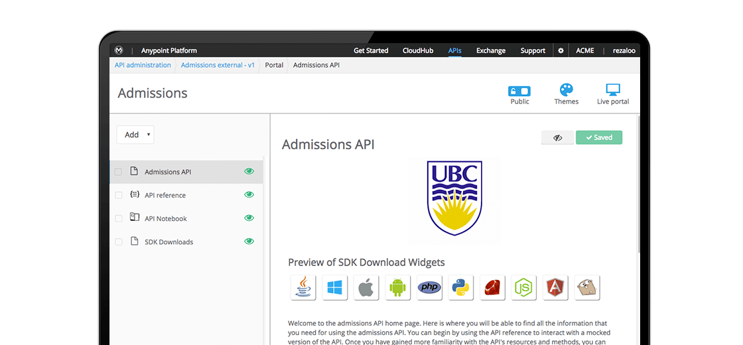Click the Python SDK download icon
The height and width of the screenshot is (345, 743).
point(460,288)
